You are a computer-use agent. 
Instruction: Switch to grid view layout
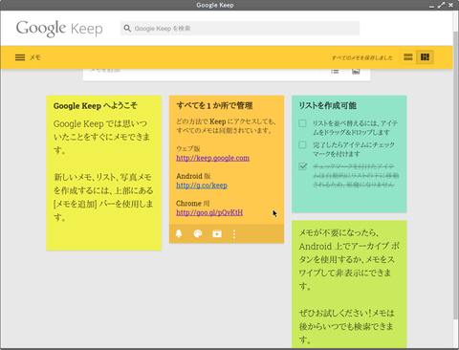point(425,57)
